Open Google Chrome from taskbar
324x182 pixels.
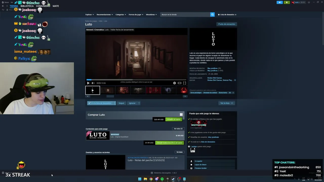151,179
